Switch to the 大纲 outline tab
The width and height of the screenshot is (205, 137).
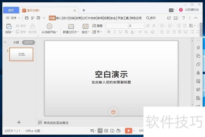click(16, 42)
